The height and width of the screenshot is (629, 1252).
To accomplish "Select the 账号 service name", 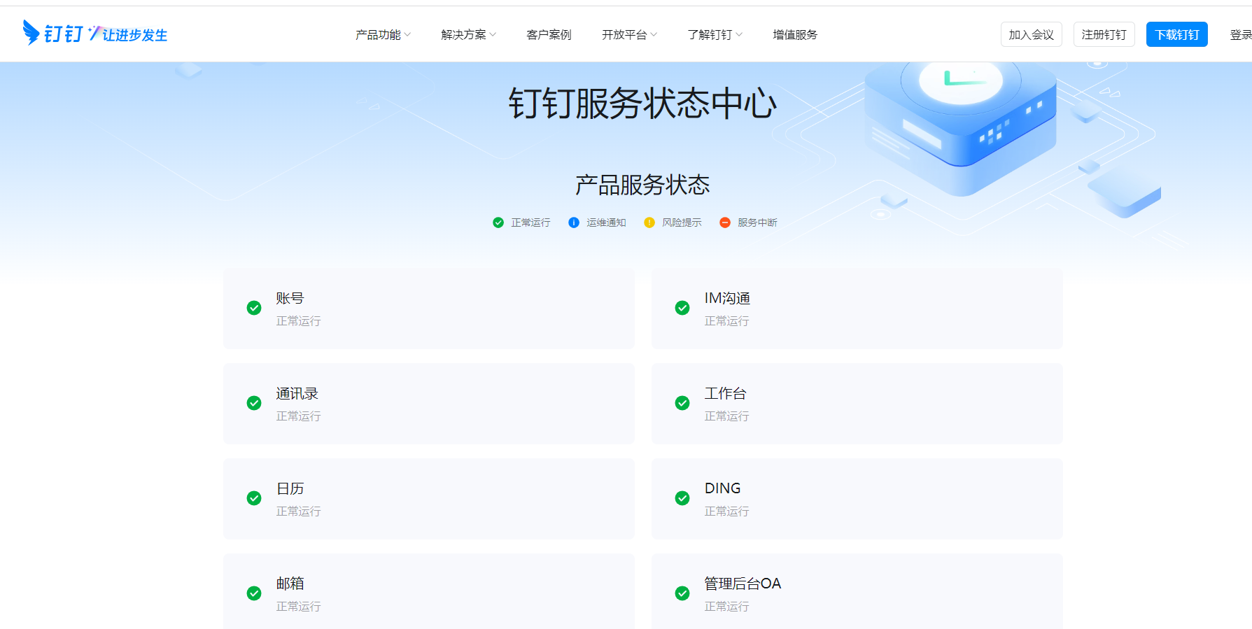I will click(x=290, y=298).
